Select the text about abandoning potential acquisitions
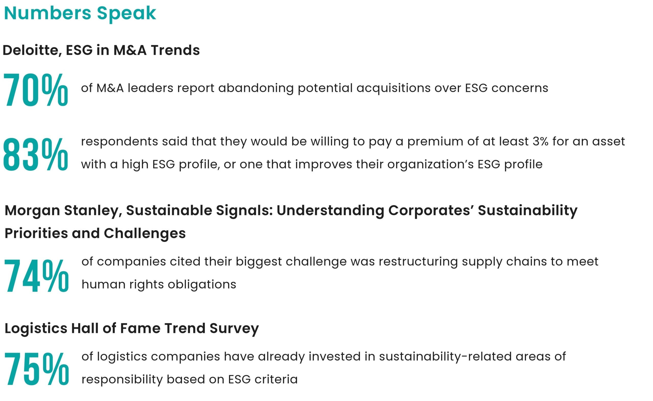This screenshot has height=401, width=653. click(315, 88)
